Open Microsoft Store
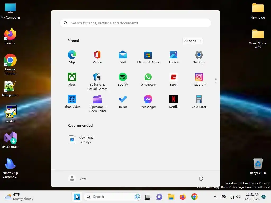This screenshot has height=203, width=271. point(148,57)
